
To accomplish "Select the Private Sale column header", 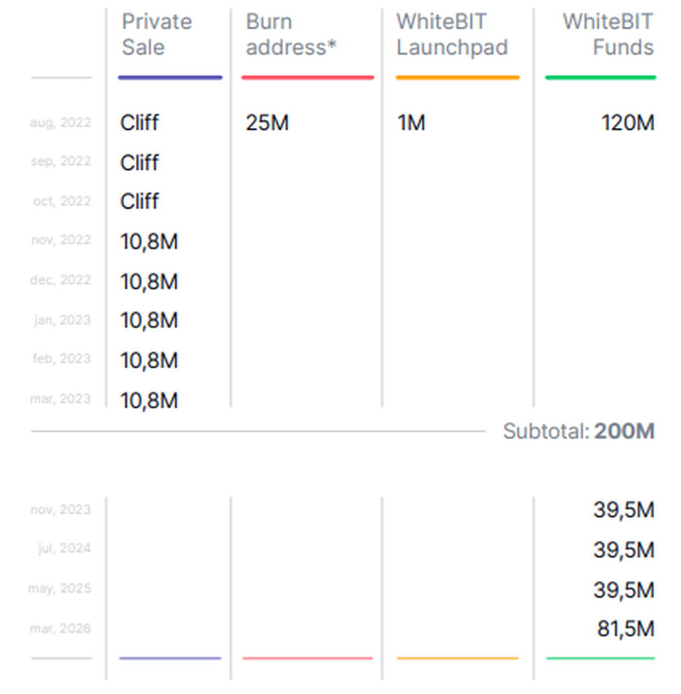I will (x=156, y=34).
